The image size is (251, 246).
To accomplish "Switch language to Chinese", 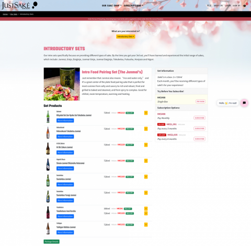I will 209,6.
